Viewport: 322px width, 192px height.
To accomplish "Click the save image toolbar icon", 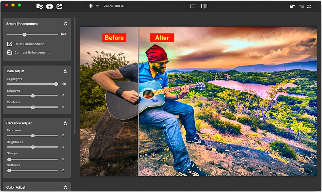I will point(49,6).
